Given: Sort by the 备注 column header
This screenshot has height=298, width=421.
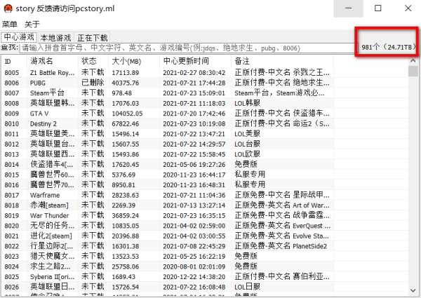Looking at the screenshot, I should tap(281, 61).
